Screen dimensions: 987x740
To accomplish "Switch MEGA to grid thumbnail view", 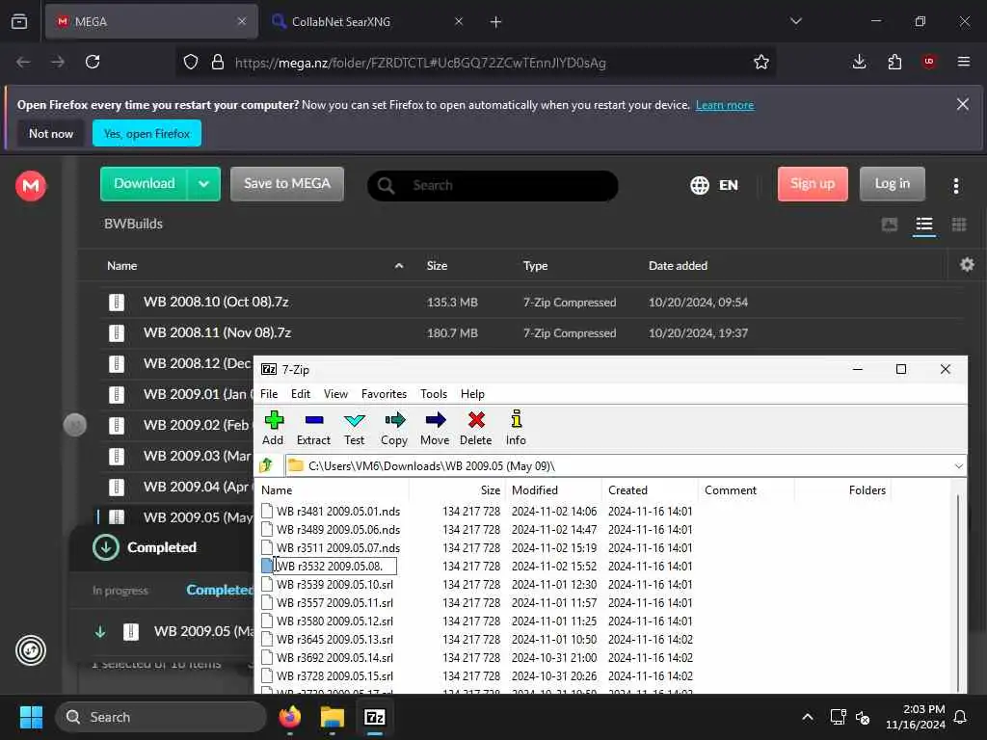I will (x=959, y=225).
